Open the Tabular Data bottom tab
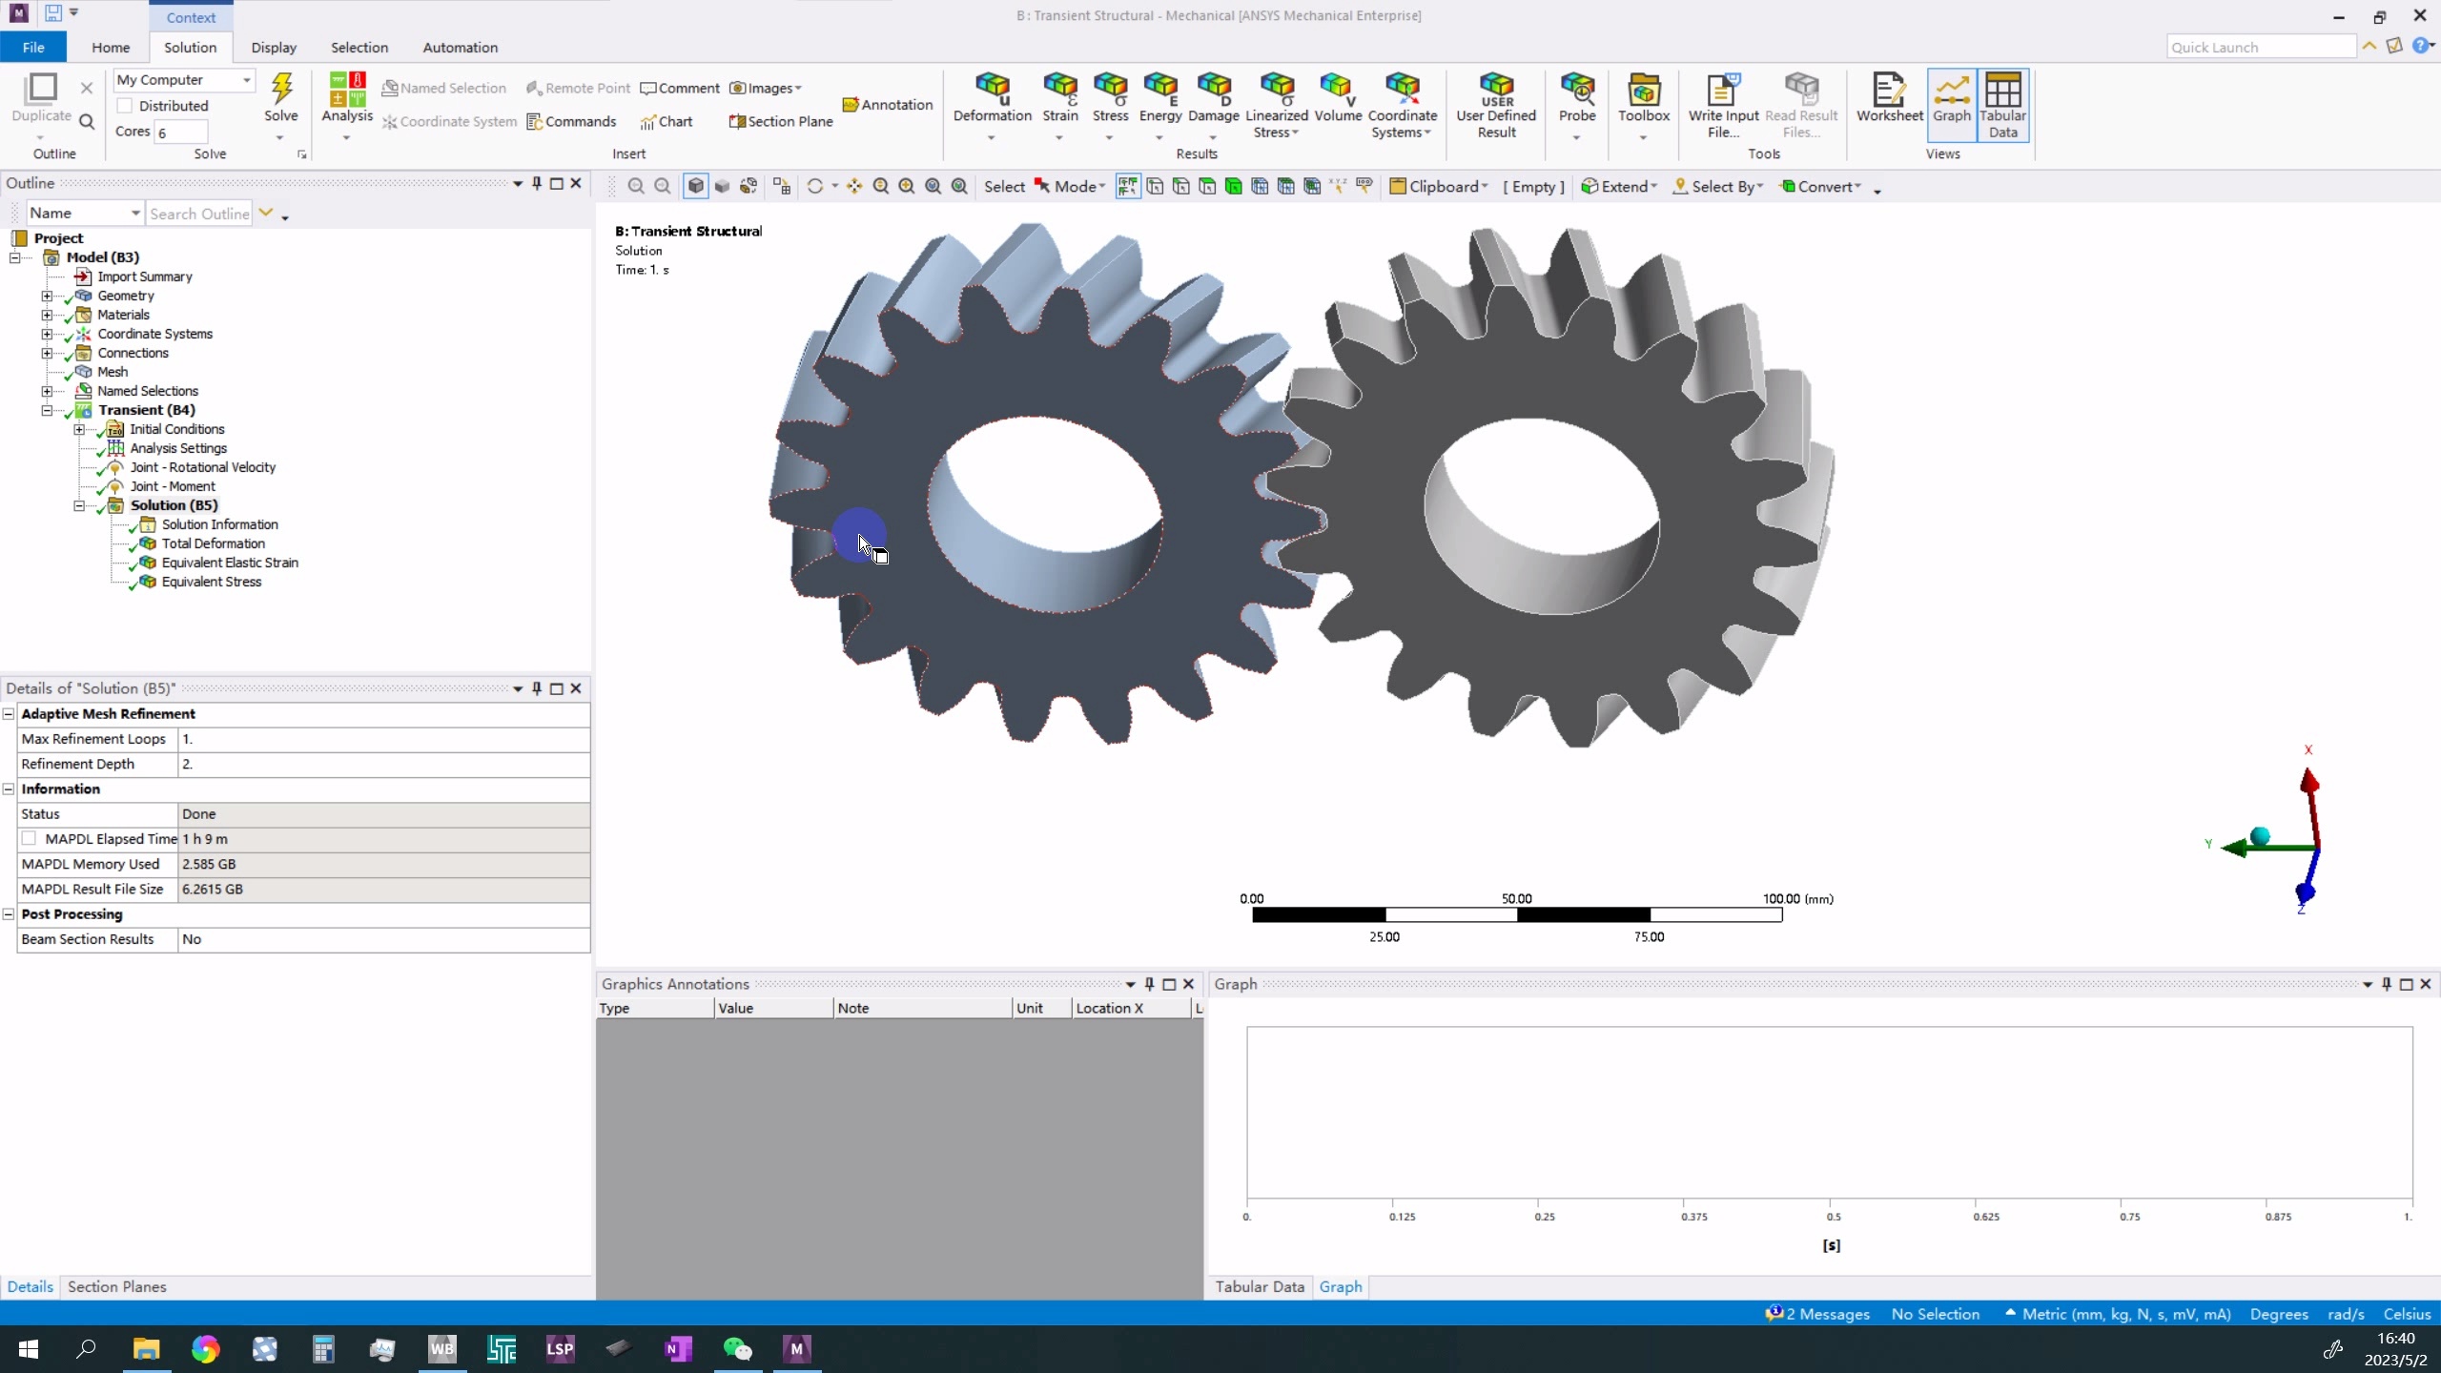Viewport: 2441px width, 1373px height. (1259, 1286)
